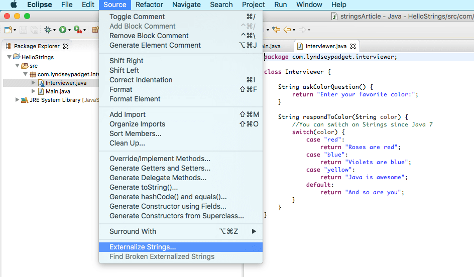
Task: Open the Run dropdown arrow
Action: 69,30
